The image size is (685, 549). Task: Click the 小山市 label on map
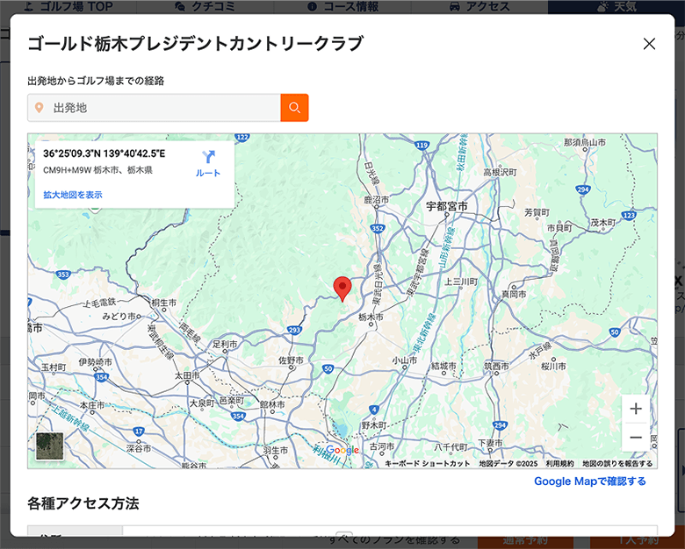click(x=404, y=360)
